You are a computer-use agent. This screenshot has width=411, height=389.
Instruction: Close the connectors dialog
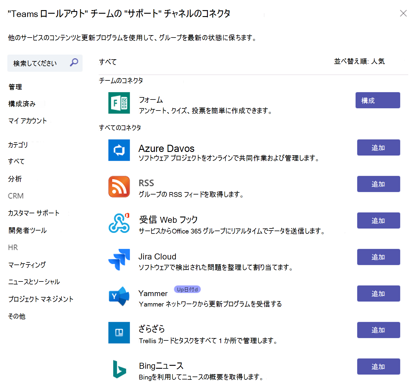click(403, 13)
